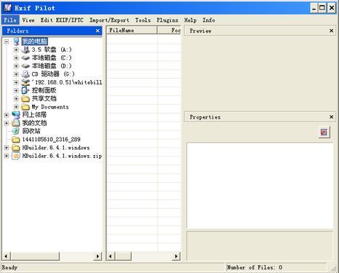Open the Import/Export menu
Viewport: 339px width, 273px height.
(x=109, y=20)
